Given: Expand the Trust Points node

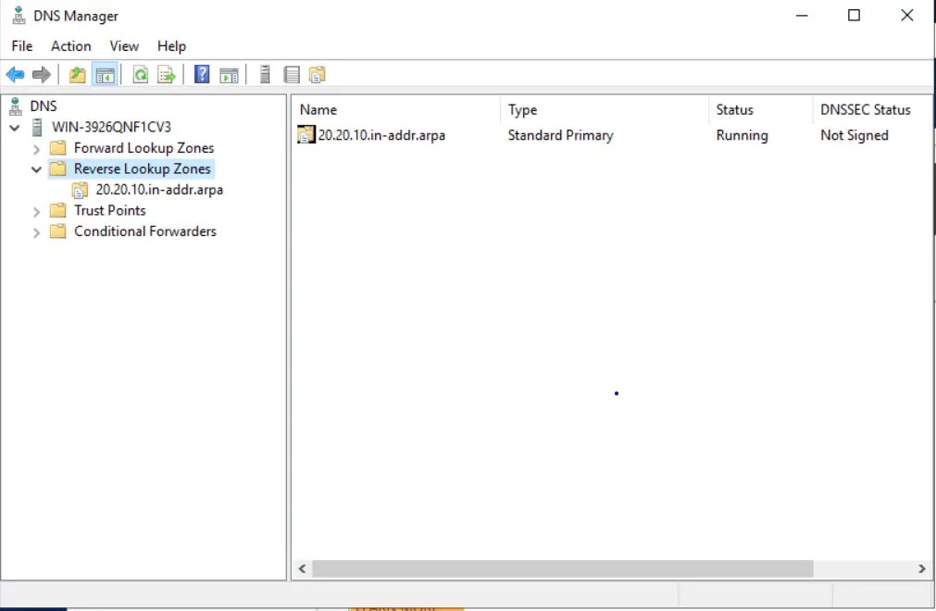Looking at the screenshot, I should (36, 210).
